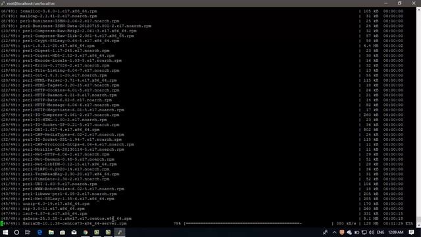Screen dimensions: 421x237
Task: Click the perl-Error-0.17020-2 line
Action: click(x=55, y=65)
